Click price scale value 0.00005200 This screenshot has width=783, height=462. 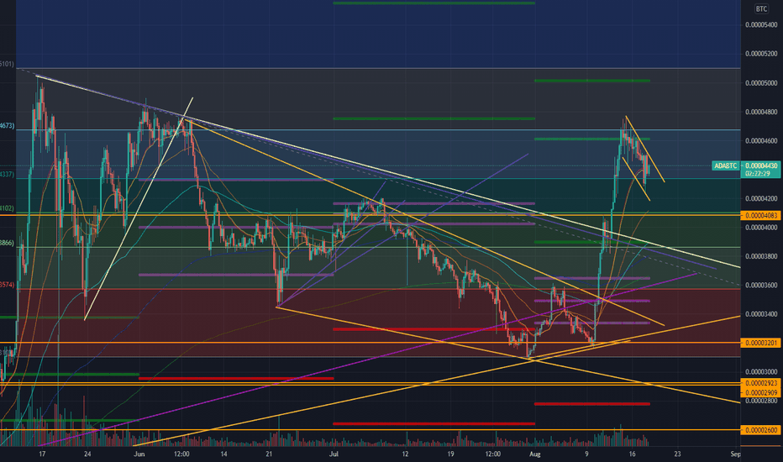tap(761, 54)
